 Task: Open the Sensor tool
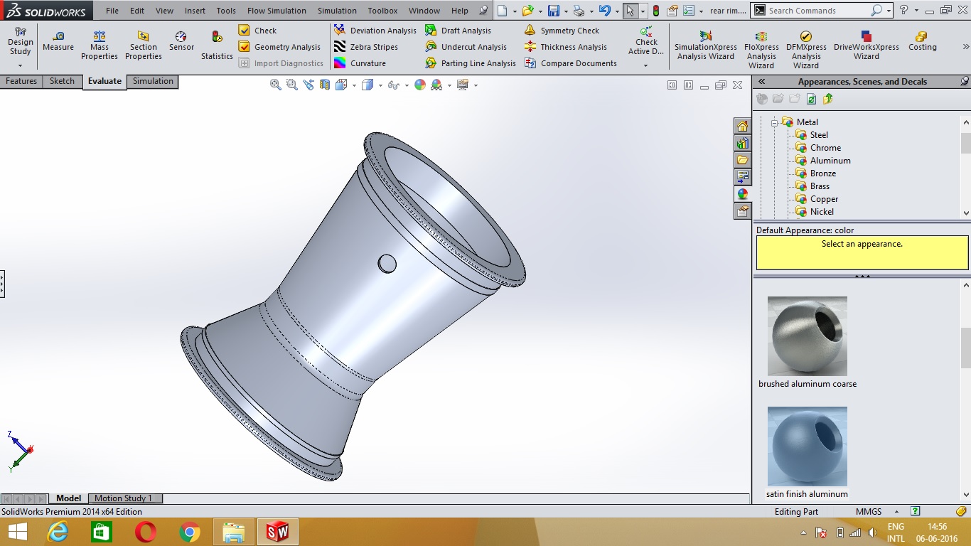181,41
